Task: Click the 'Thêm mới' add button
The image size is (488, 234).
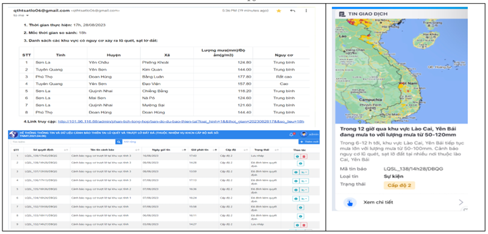Action: (309, 142)
